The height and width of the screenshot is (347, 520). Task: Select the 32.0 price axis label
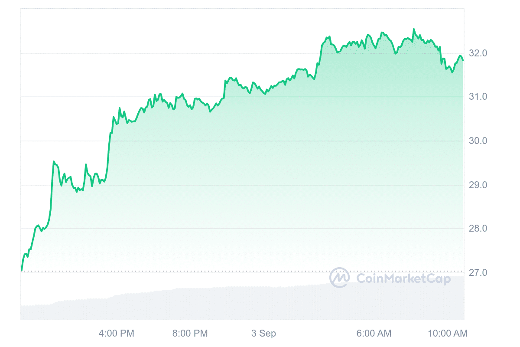(x=478, y=53)
